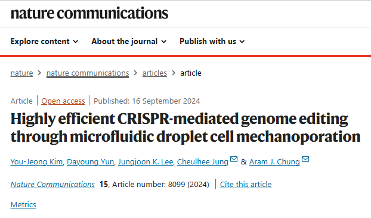This screenshot has width=371, height=218.
Task: Select author Dayoung Yun
Action: [x=91, y=162]
